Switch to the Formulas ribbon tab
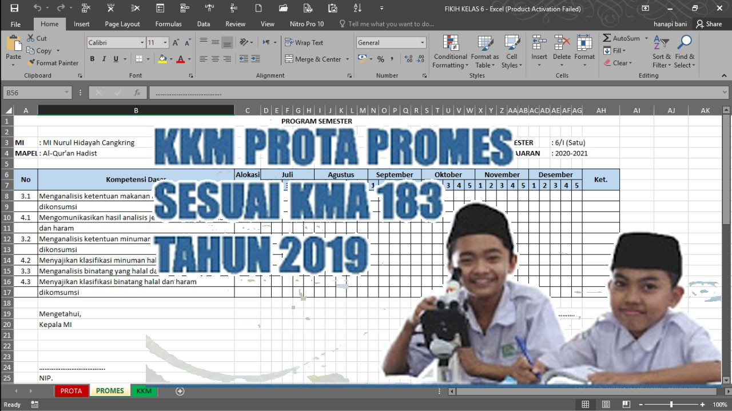This screenshot has height=411, width=732. coord(168,24)
